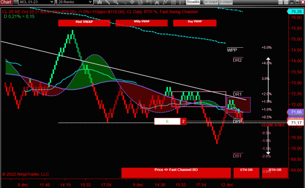This screenshot has height=188, width=305.
Task: Click the +4.0% percent label
Action: click(x=266, y=63)
